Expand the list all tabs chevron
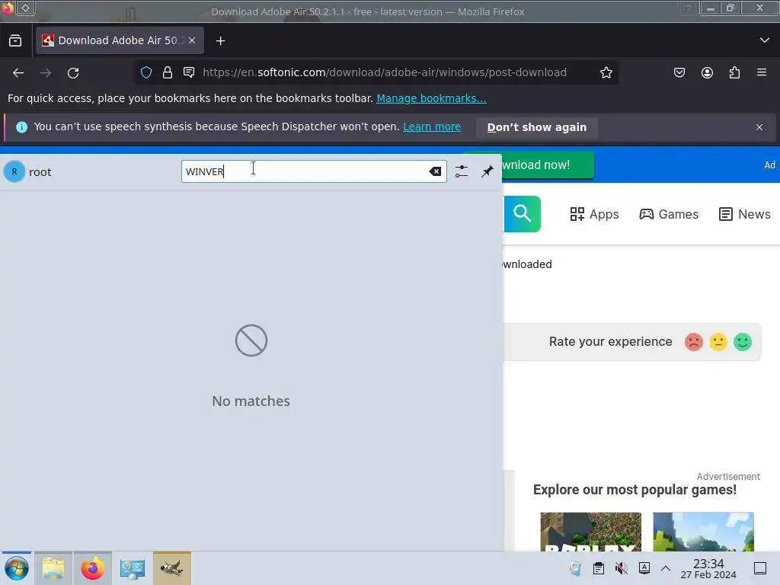The height and width of the screenshot is (585, 780). pyautogui.click(x=765, y=40)
